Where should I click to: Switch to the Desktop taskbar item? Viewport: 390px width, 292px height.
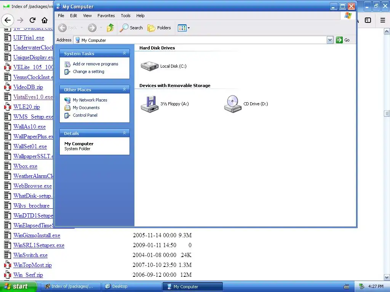point(132,287)
